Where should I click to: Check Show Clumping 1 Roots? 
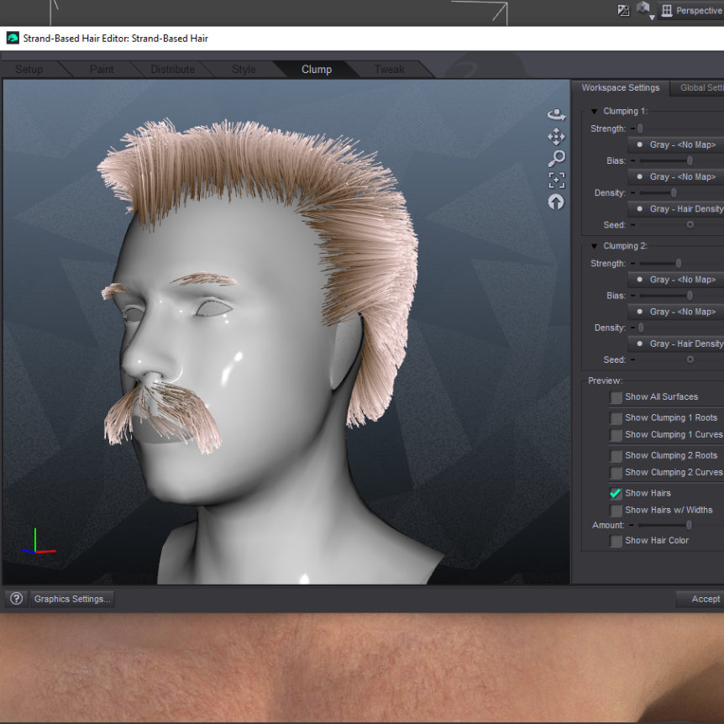pos(616,418)
